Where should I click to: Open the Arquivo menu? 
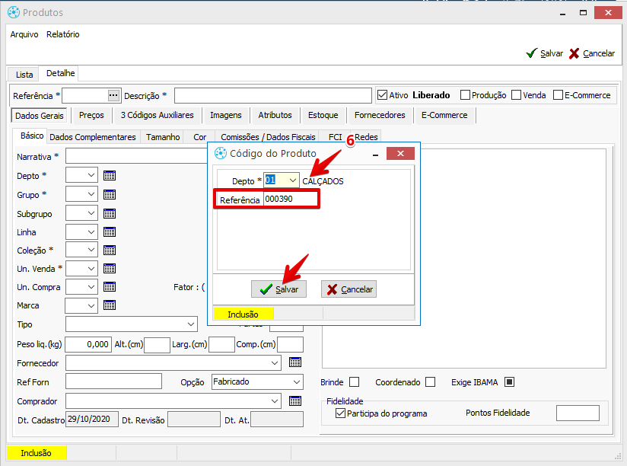coord(24,34)
